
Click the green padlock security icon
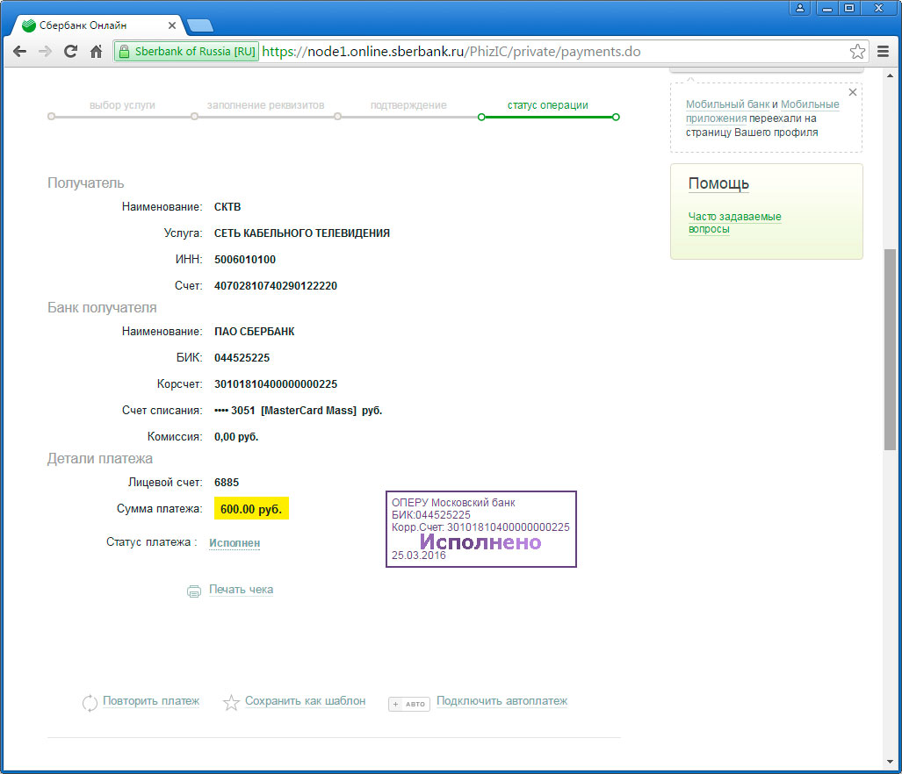pyautogui.click(x=124, y=52)
